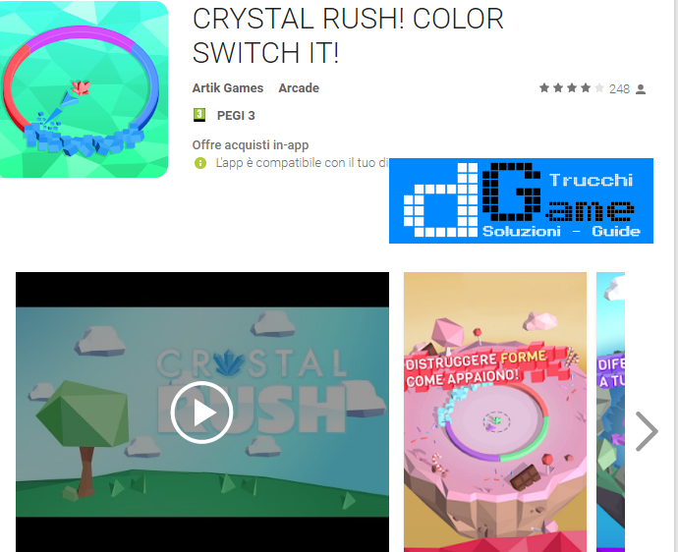Click the Soluzioni - Guide banner text
The image size is (678, 552).
click(561, 231)
